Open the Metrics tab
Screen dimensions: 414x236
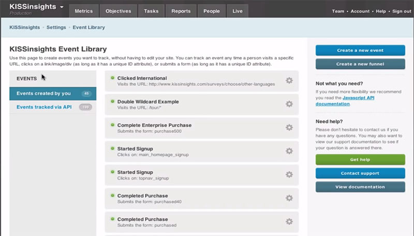[83, 11]
